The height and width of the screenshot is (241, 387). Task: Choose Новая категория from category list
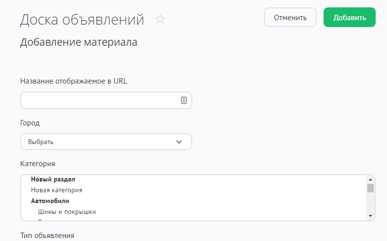pyautogui.click(x=56, y=190)
